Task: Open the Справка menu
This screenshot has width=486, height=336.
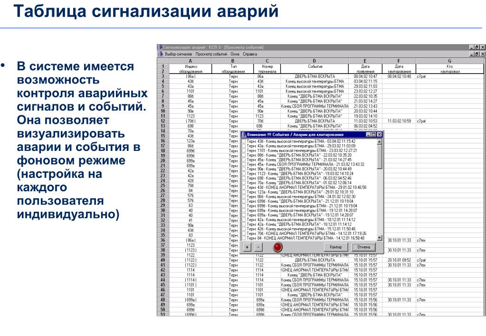Action: click(x=250, y=54)
